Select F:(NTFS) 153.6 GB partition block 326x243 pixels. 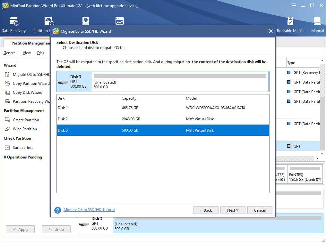click(x=305, y=174)
